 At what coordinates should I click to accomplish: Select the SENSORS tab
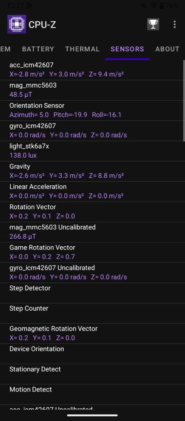tap(127, 49)
